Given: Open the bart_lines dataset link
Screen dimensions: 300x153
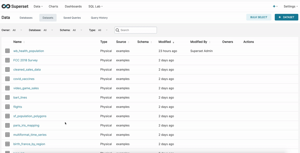Looking at the screenshot, I should click(20, 97).
